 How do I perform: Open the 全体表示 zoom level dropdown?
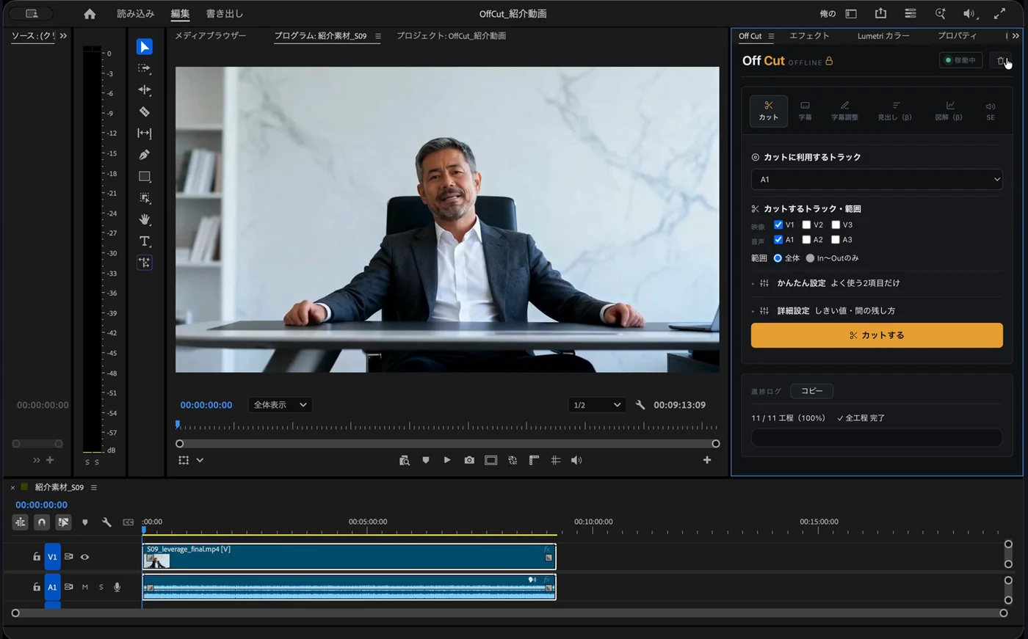tap(280, 405)
